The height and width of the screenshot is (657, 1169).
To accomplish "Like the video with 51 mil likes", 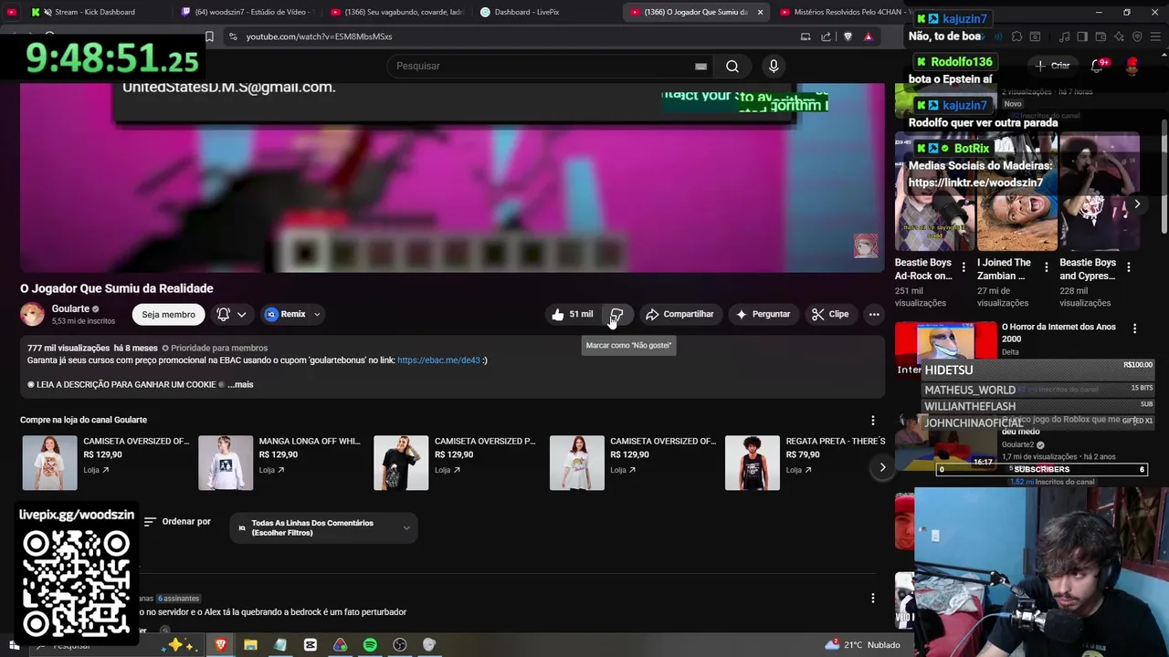I will point(573,314).
